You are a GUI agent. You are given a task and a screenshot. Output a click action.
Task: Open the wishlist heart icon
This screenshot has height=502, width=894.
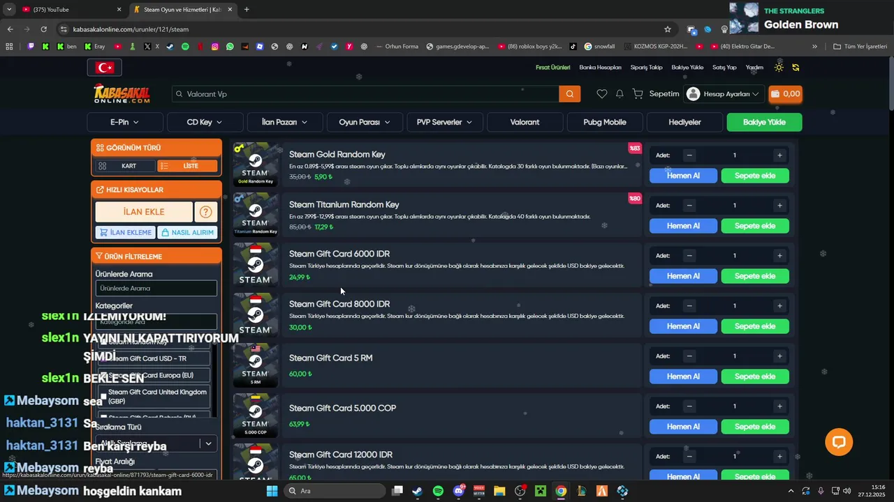coord(601,94)
